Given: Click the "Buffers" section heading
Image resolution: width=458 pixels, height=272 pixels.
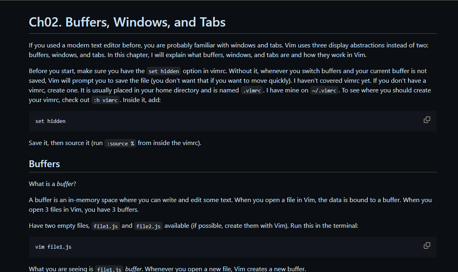Looking at the screenshot, I should click(44, 164).
